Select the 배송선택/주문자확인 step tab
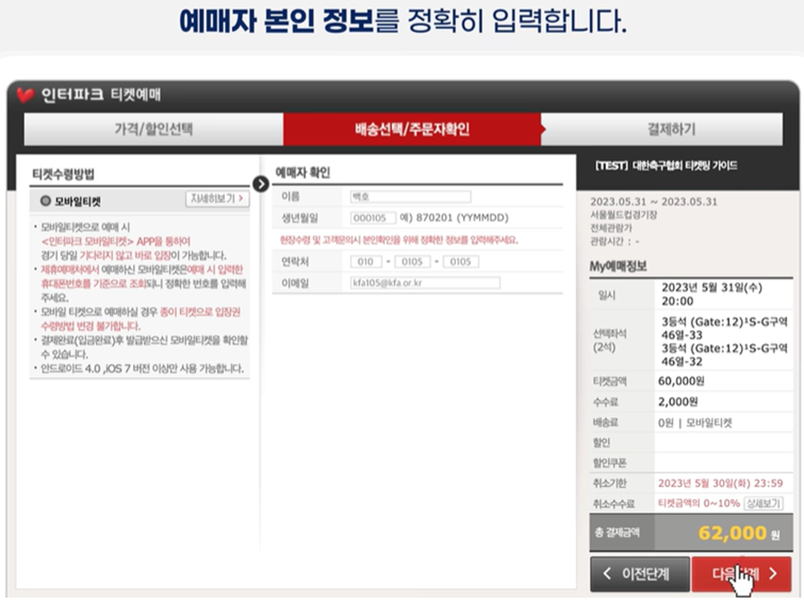The width and height of the screenshot is (804, 603). coord(413,130)
